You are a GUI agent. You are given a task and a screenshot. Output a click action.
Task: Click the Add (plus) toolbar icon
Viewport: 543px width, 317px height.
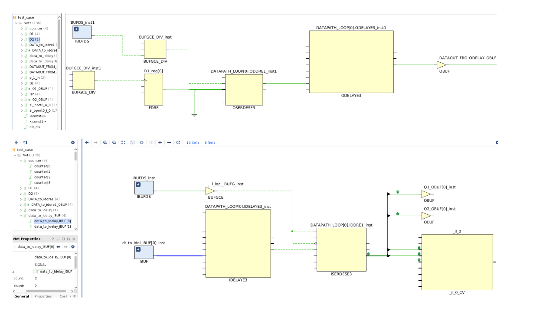[160, 142]
